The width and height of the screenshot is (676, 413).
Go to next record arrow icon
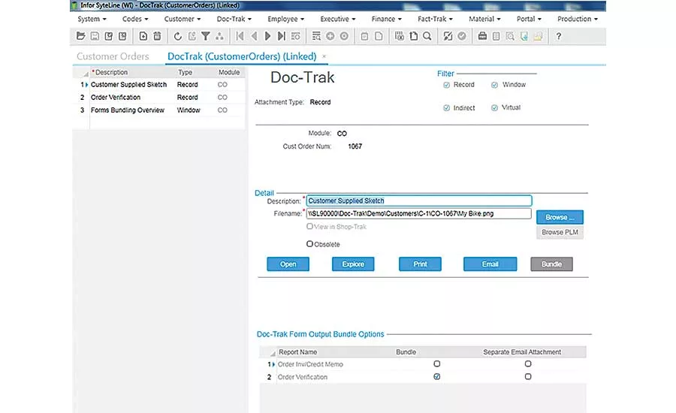267,36
